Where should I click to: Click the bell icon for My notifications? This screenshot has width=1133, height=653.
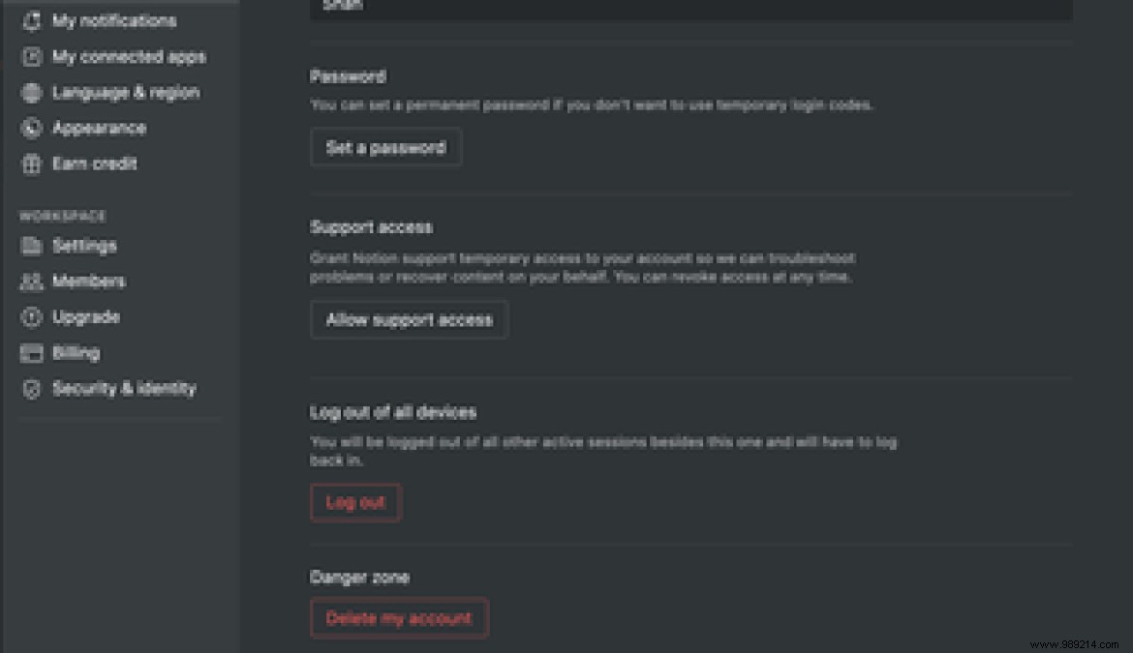(x=32, y=20)
